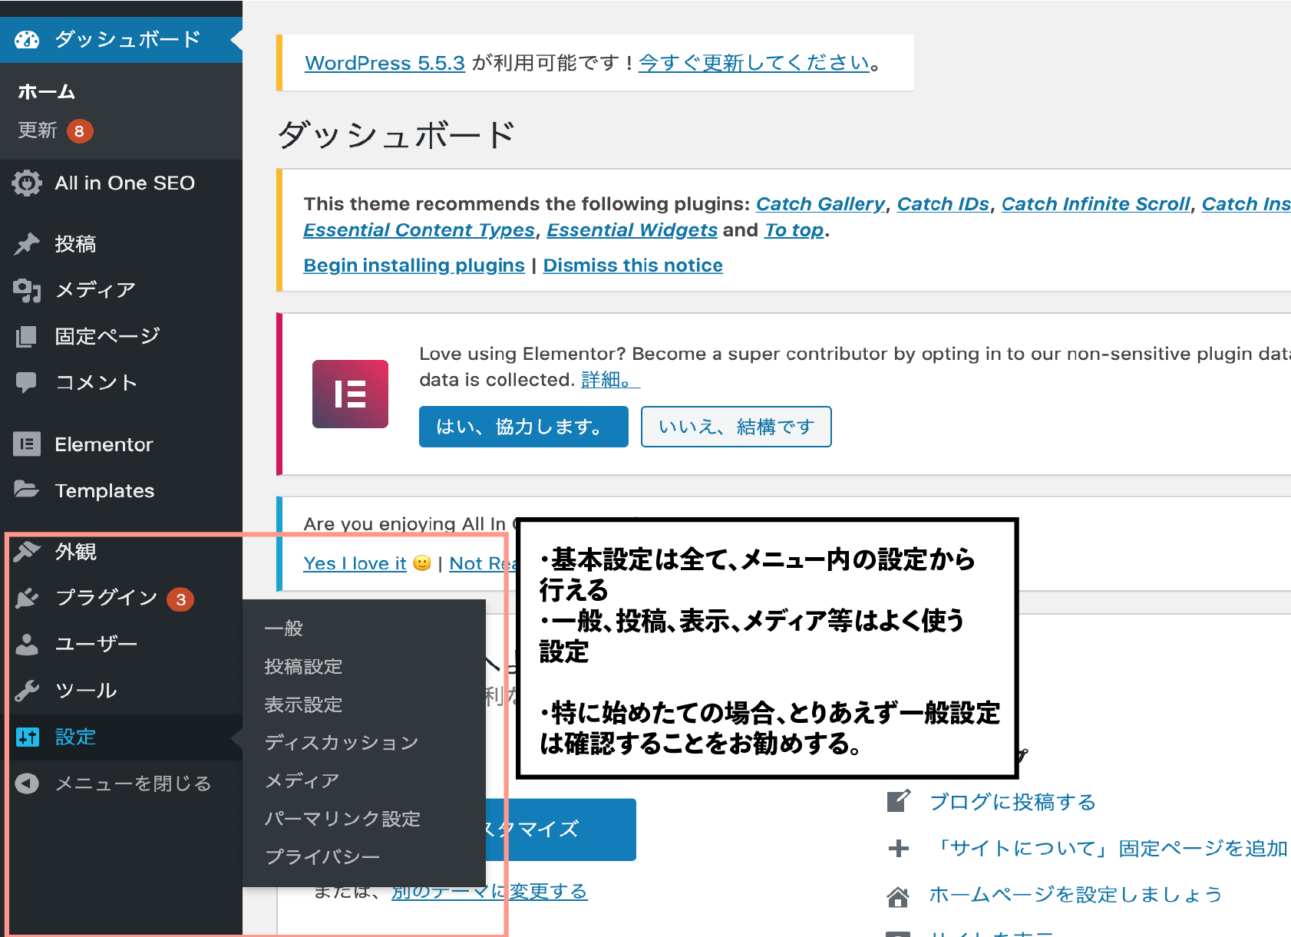Screen dimensions: 1291x937
Task: Open Elementor 詳細 link
Action: click(610, 380)
